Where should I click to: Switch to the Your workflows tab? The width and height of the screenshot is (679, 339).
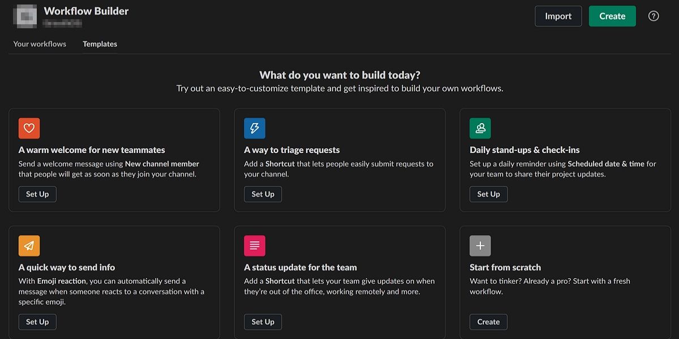tap(40, 44)
